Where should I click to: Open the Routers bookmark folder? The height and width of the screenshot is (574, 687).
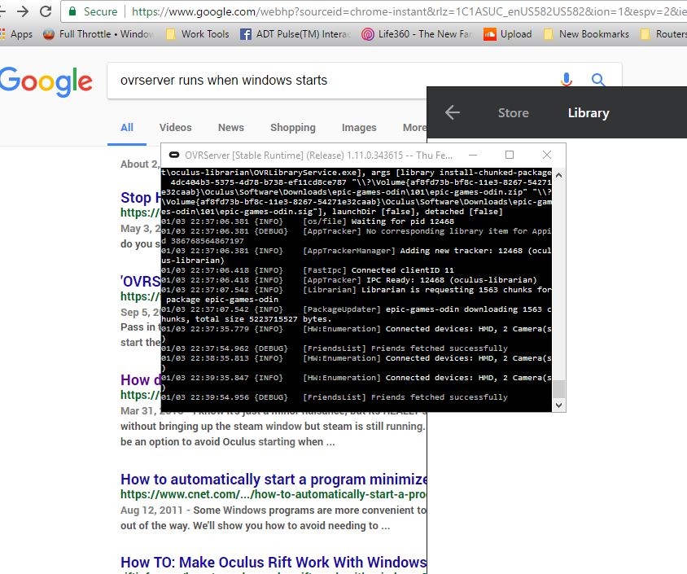[663, 33]
